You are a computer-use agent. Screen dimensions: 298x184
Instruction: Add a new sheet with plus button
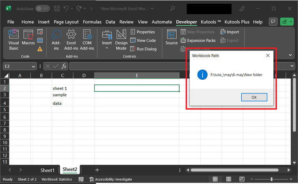click(x=97, y=170)
